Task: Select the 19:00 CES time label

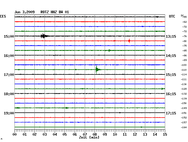Action: 9,113
